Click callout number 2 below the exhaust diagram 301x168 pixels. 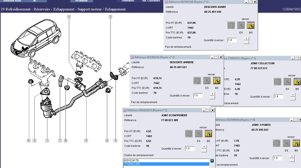click(86, 140)
